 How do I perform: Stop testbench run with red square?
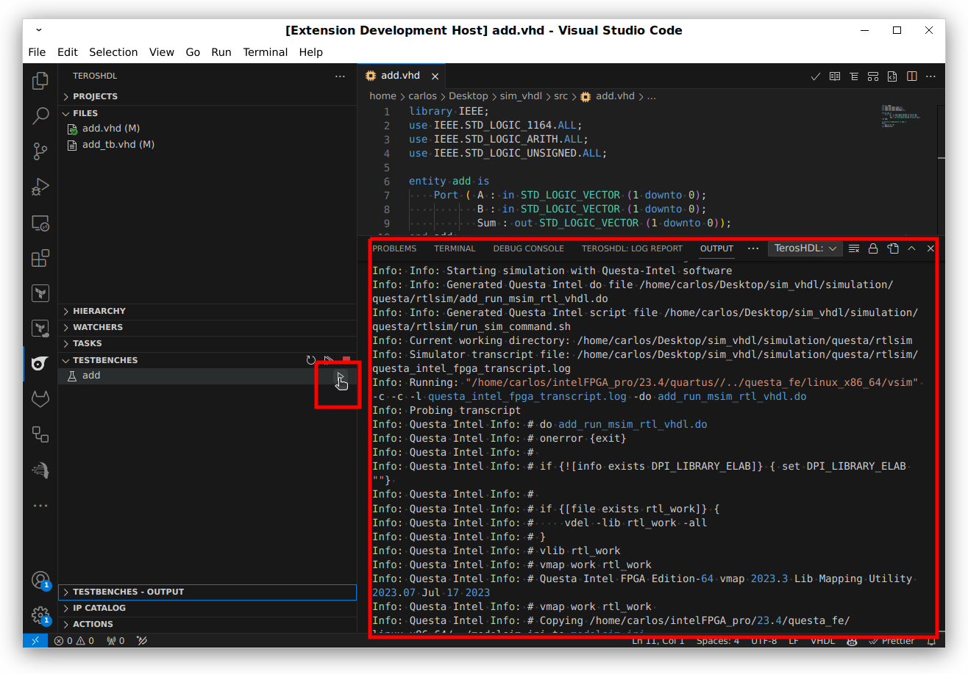point(346,360)
